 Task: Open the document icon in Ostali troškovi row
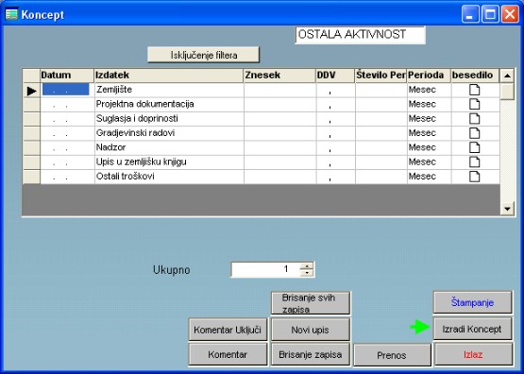tap(475, 176)
